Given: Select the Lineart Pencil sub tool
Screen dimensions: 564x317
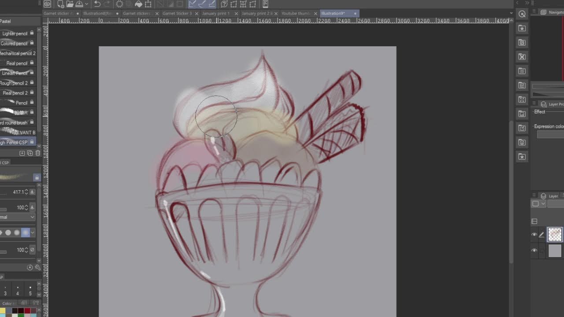Looking at the screenshot, I should point(18,73).
